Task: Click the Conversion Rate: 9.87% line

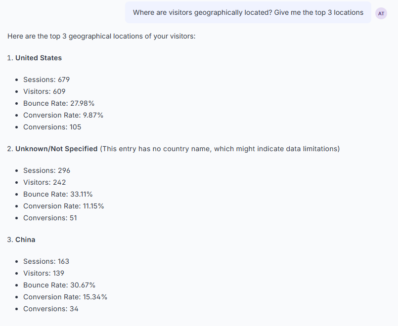Action: point(63,116)
